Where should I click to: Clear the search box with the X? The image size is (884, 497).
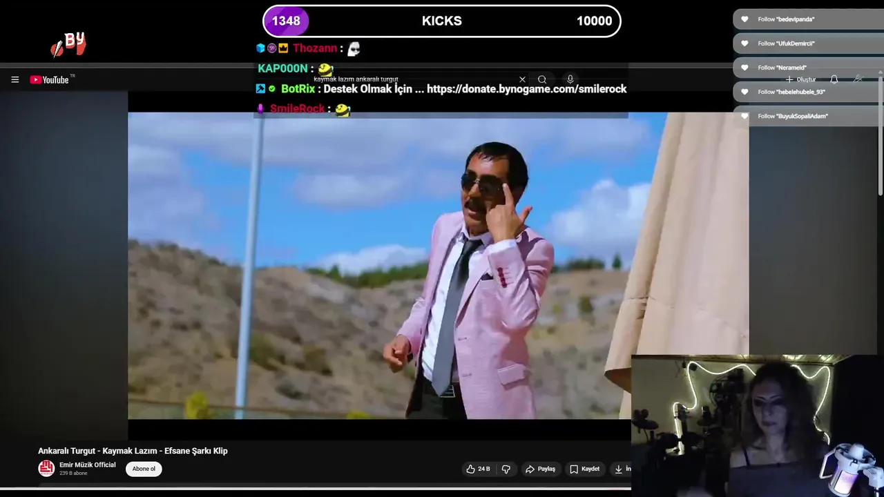[x=522, y=79]
